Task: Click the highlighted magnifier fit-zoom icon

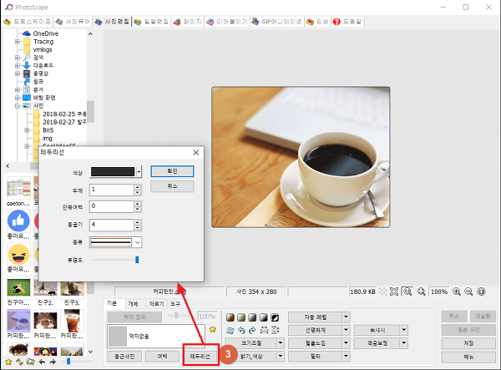Action: pyautogui.click(x=407, y=291)
